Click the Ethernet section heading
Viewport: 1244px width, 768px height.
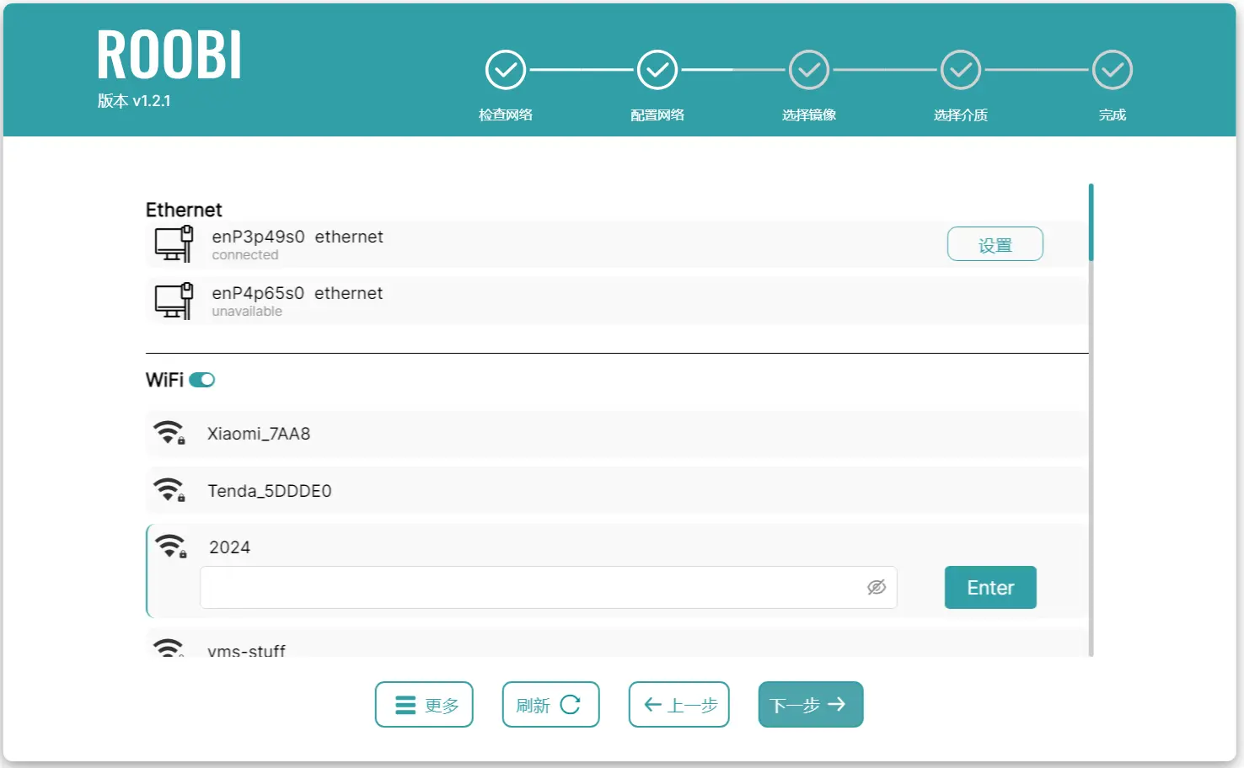tap(184, 210)
